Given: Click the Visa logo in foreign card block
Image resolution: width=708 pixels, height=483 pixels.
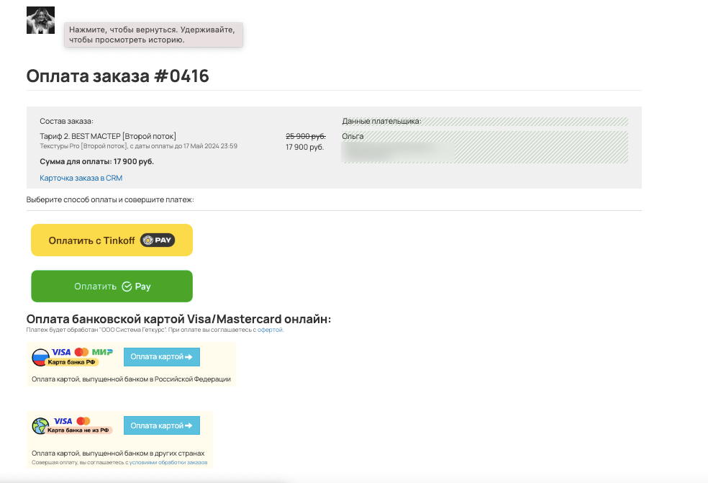Looking at the screenshot, I should [x=63, y=421].
